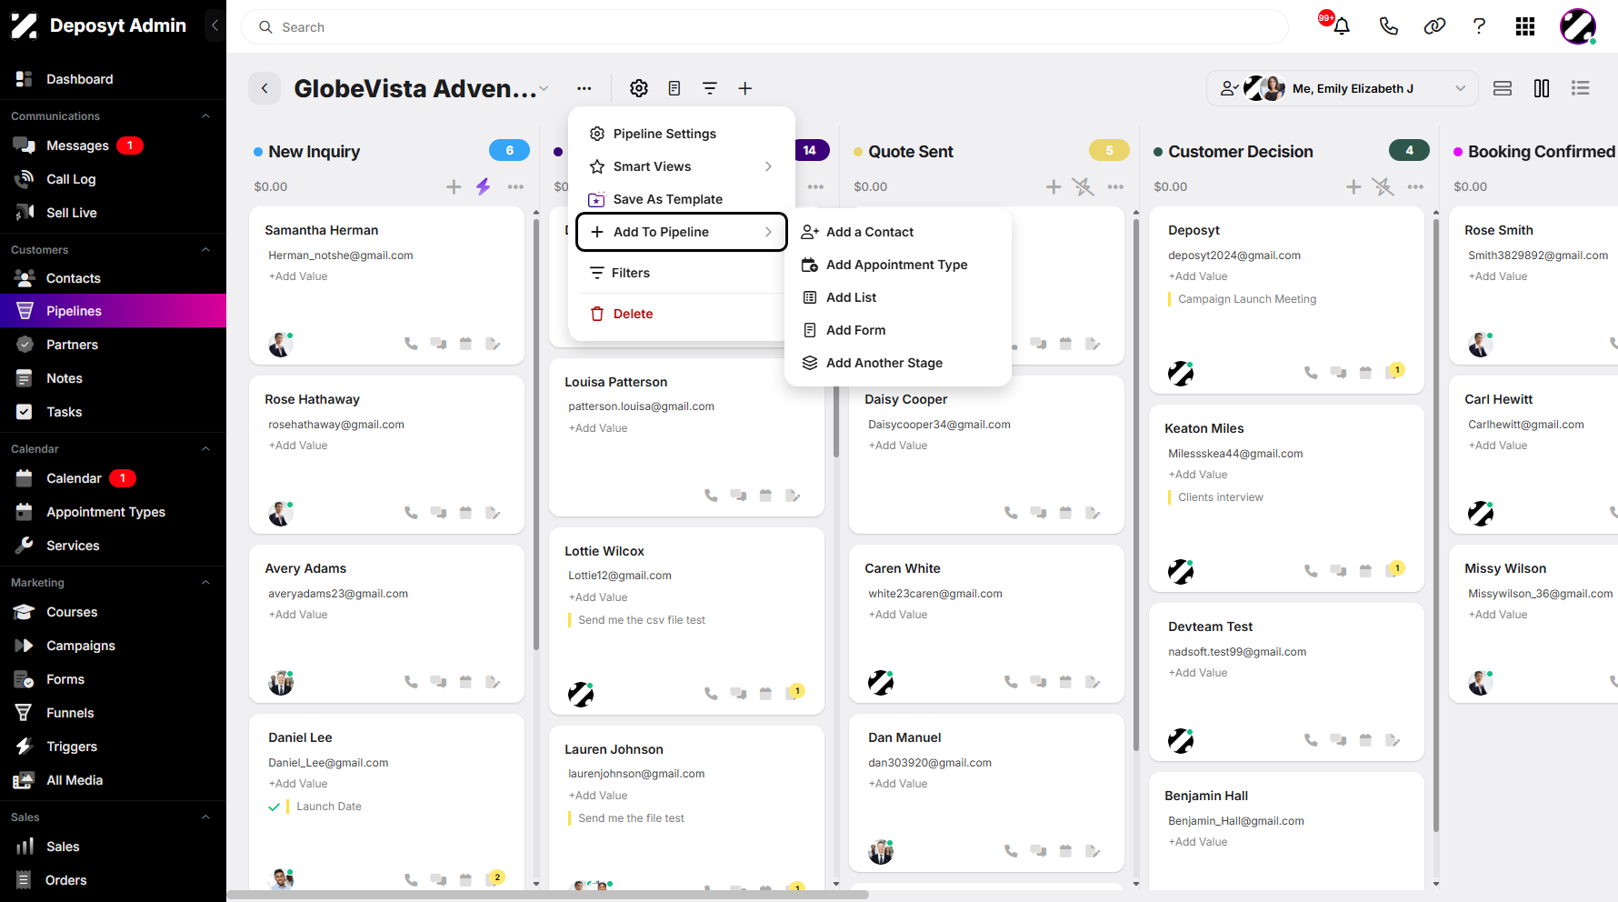This screenshot has height=902, width=1618.
Task: Choose Save As Template menu item
Action: click(x=682, y=199)
